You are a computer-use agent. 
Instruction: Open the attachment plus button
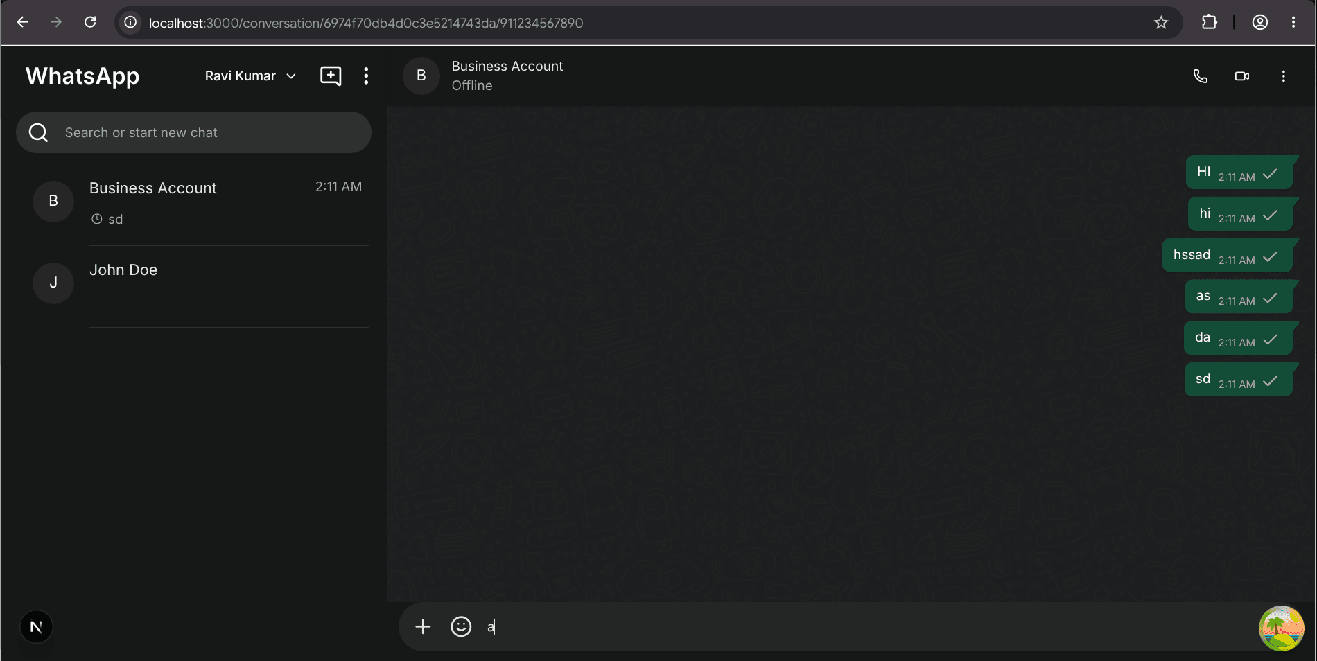423,627
